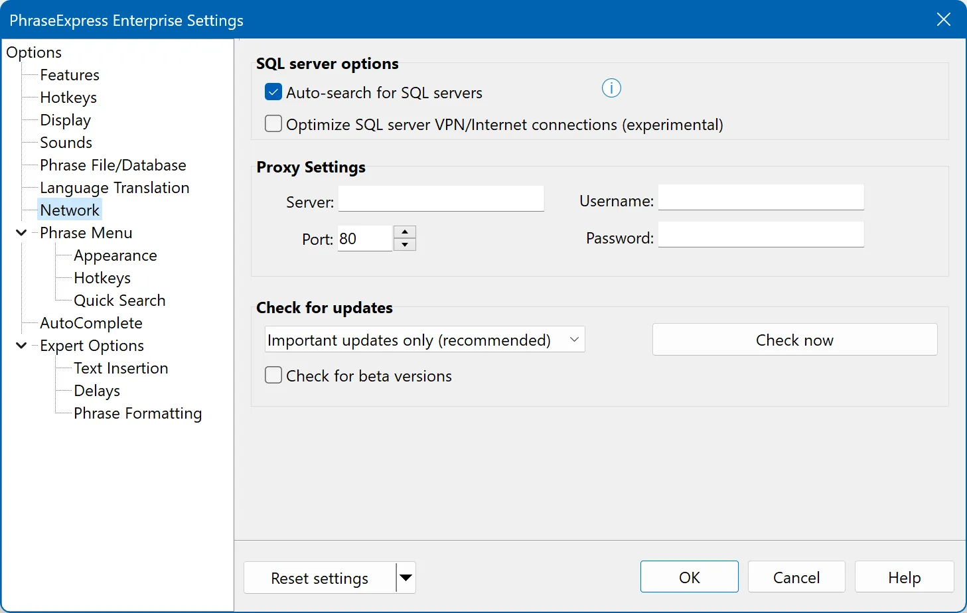Viewport: 967px width, 613px height.
Task: Collapse the Phrase Menu tree node
Action: [21, 233]
